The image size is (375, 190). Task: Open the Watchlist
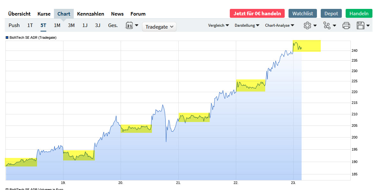tap(303, 13)
